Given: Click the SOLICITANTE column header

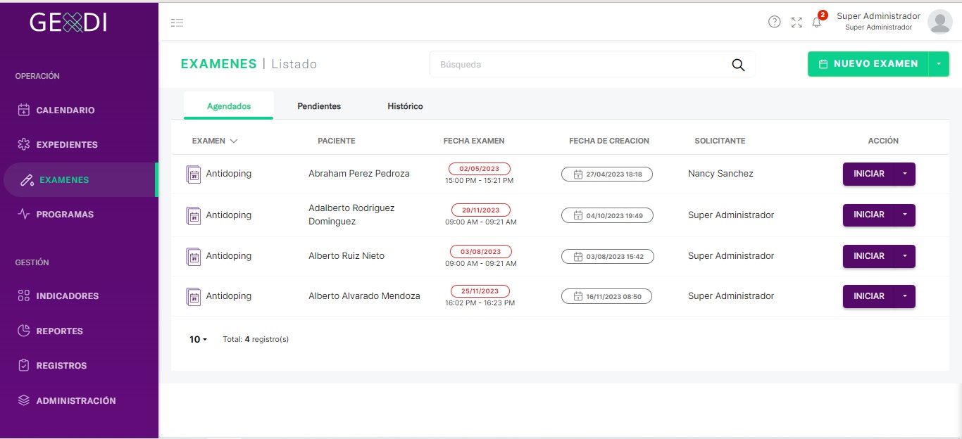Looking at the screenshot, I should point(720,141).
